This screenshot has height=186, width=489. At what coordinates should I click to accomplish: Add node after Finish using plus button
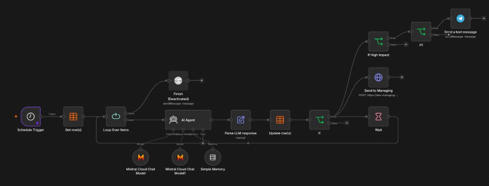tap(202, 80)
